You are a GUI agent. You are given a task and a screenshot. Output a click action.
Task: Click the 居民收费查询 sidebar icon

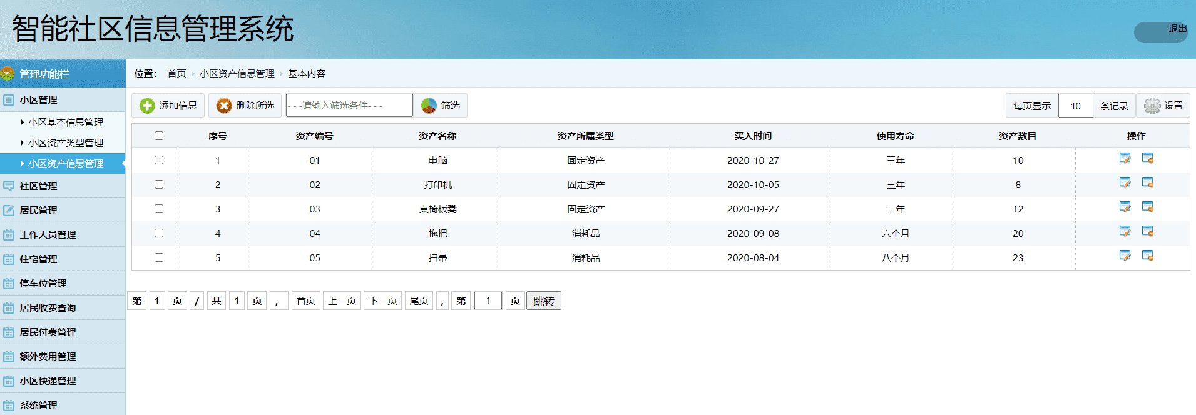(x=9, y=307)
